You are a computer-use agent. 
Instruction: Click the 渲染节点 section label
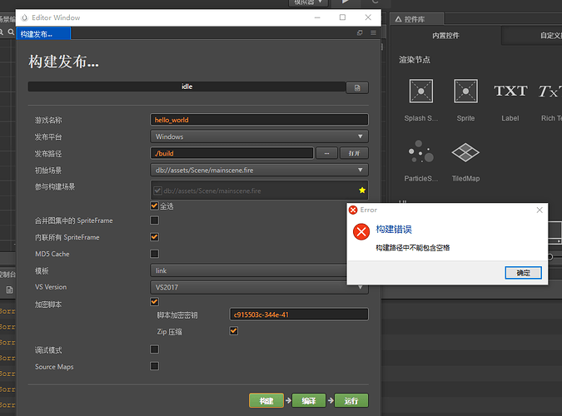pyautogui.click(x=415, y=59)
